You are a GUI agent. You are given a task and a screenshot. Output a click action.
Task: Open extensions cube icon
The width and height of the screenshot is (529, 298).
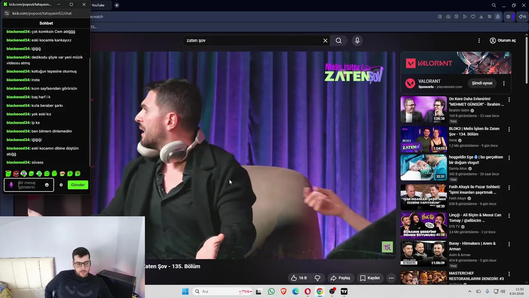coord(508,17)
